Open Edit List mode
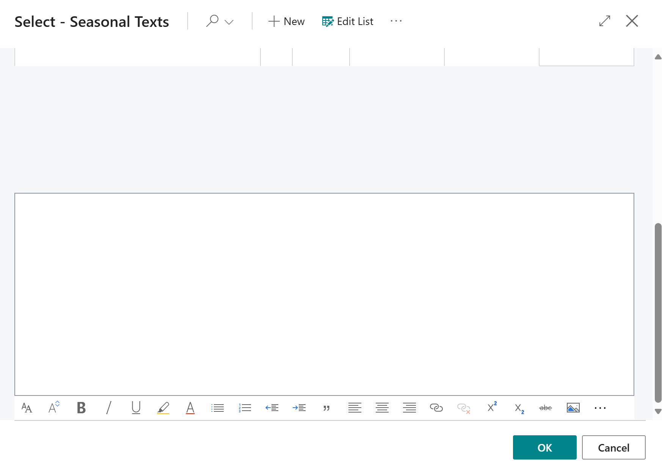The image size is (662, 469). [348, 22]
